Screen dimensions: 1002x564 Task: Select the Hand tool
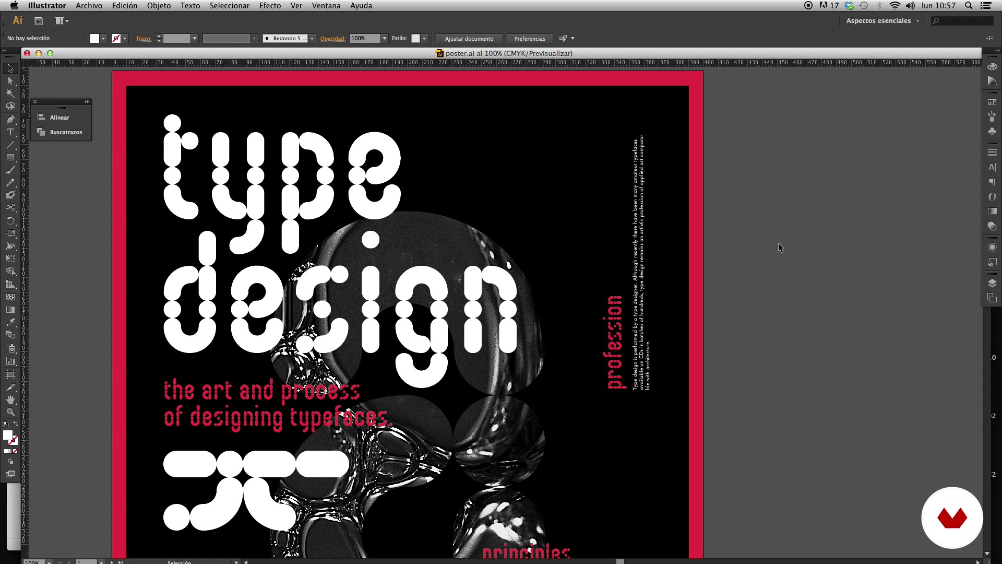coord(10,399)
